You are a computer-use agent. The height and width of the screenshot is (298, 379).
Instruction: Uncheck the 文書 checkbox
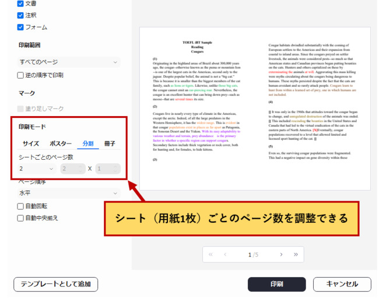(20, 3)
